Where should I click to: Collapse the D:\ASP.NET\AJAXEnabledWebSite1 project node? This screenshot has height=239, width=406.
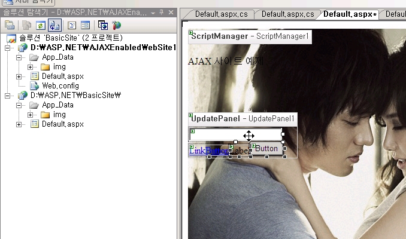[8, 48]
